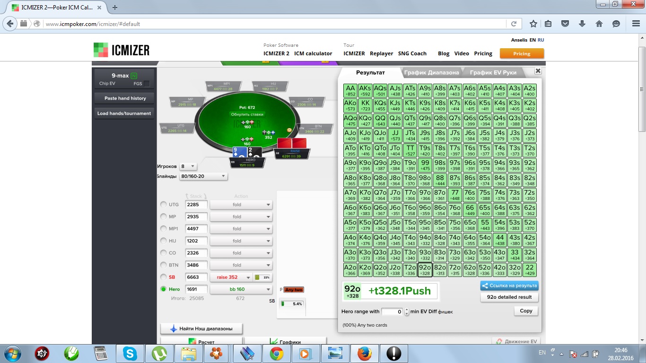Close the results panel with the X
646x363 pixels.
[538, 71]
